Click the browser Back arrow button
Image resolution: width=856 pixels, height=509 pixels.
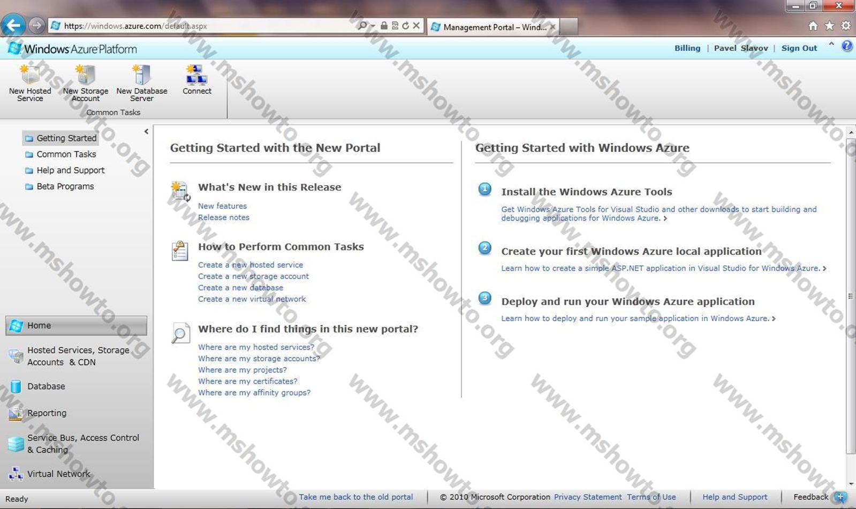(x=13, y=25)
